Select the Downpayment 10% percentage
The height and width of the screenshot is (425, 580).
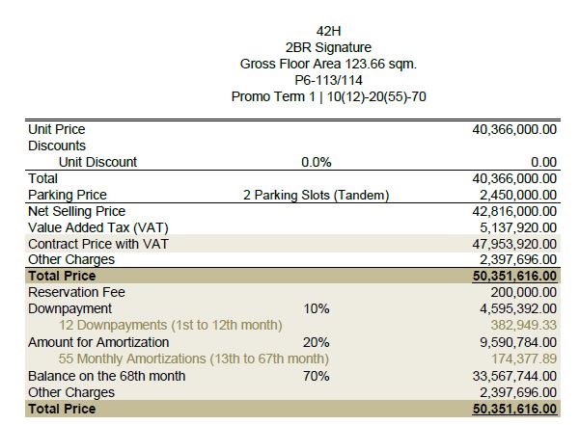316,308
